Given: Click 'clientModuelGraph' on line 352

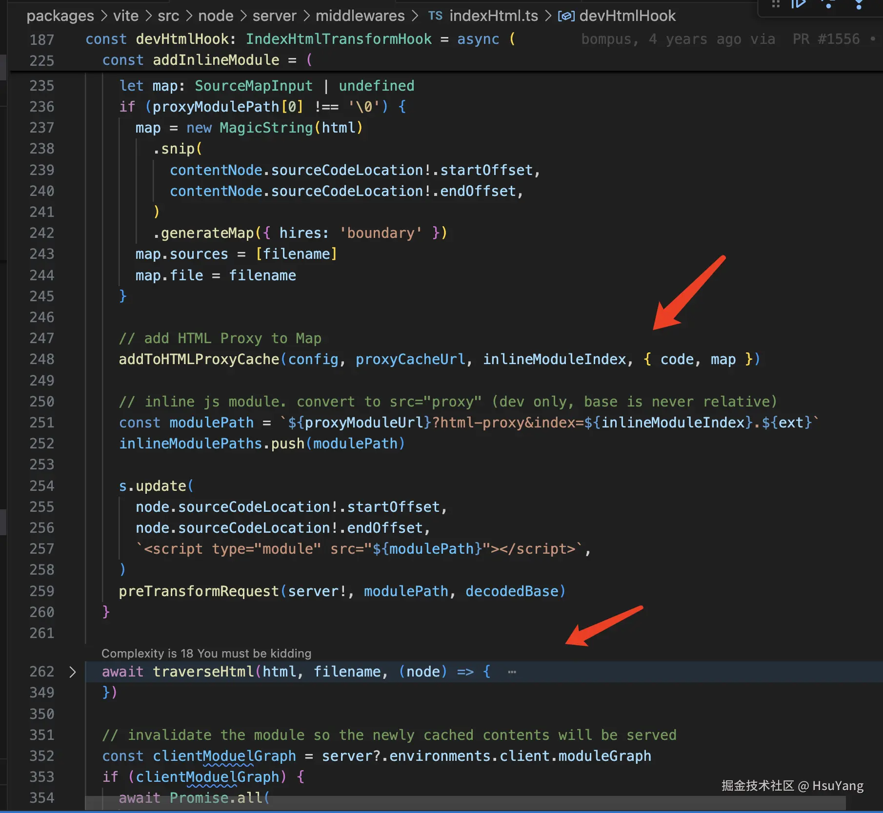Looking at the screenshot, I should click(x=224, y=756).
